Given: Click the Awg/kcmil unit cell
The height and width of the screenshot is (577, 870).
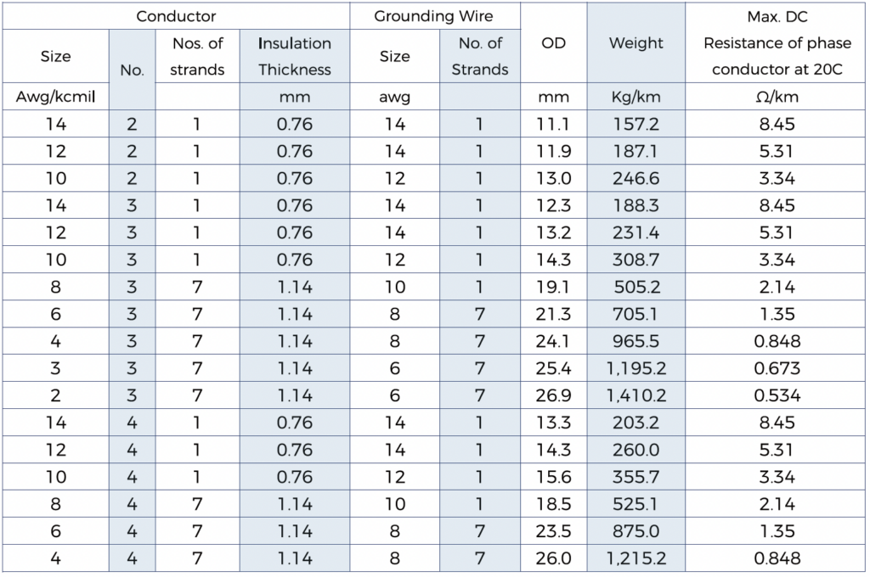Looking at the screenshot, I should pos(55,97).
